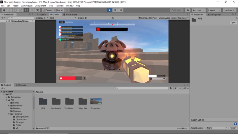Open UserLayout dropdown
Viewport: 238px width, 134px height.
click(229, 10)
